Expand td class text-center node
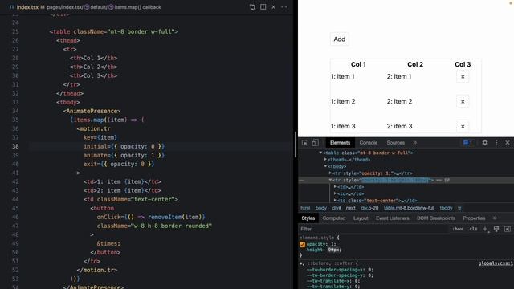Image resolution: width=514 pixels, height=289 pixels. pyautogui.click(x=335, y=201)
